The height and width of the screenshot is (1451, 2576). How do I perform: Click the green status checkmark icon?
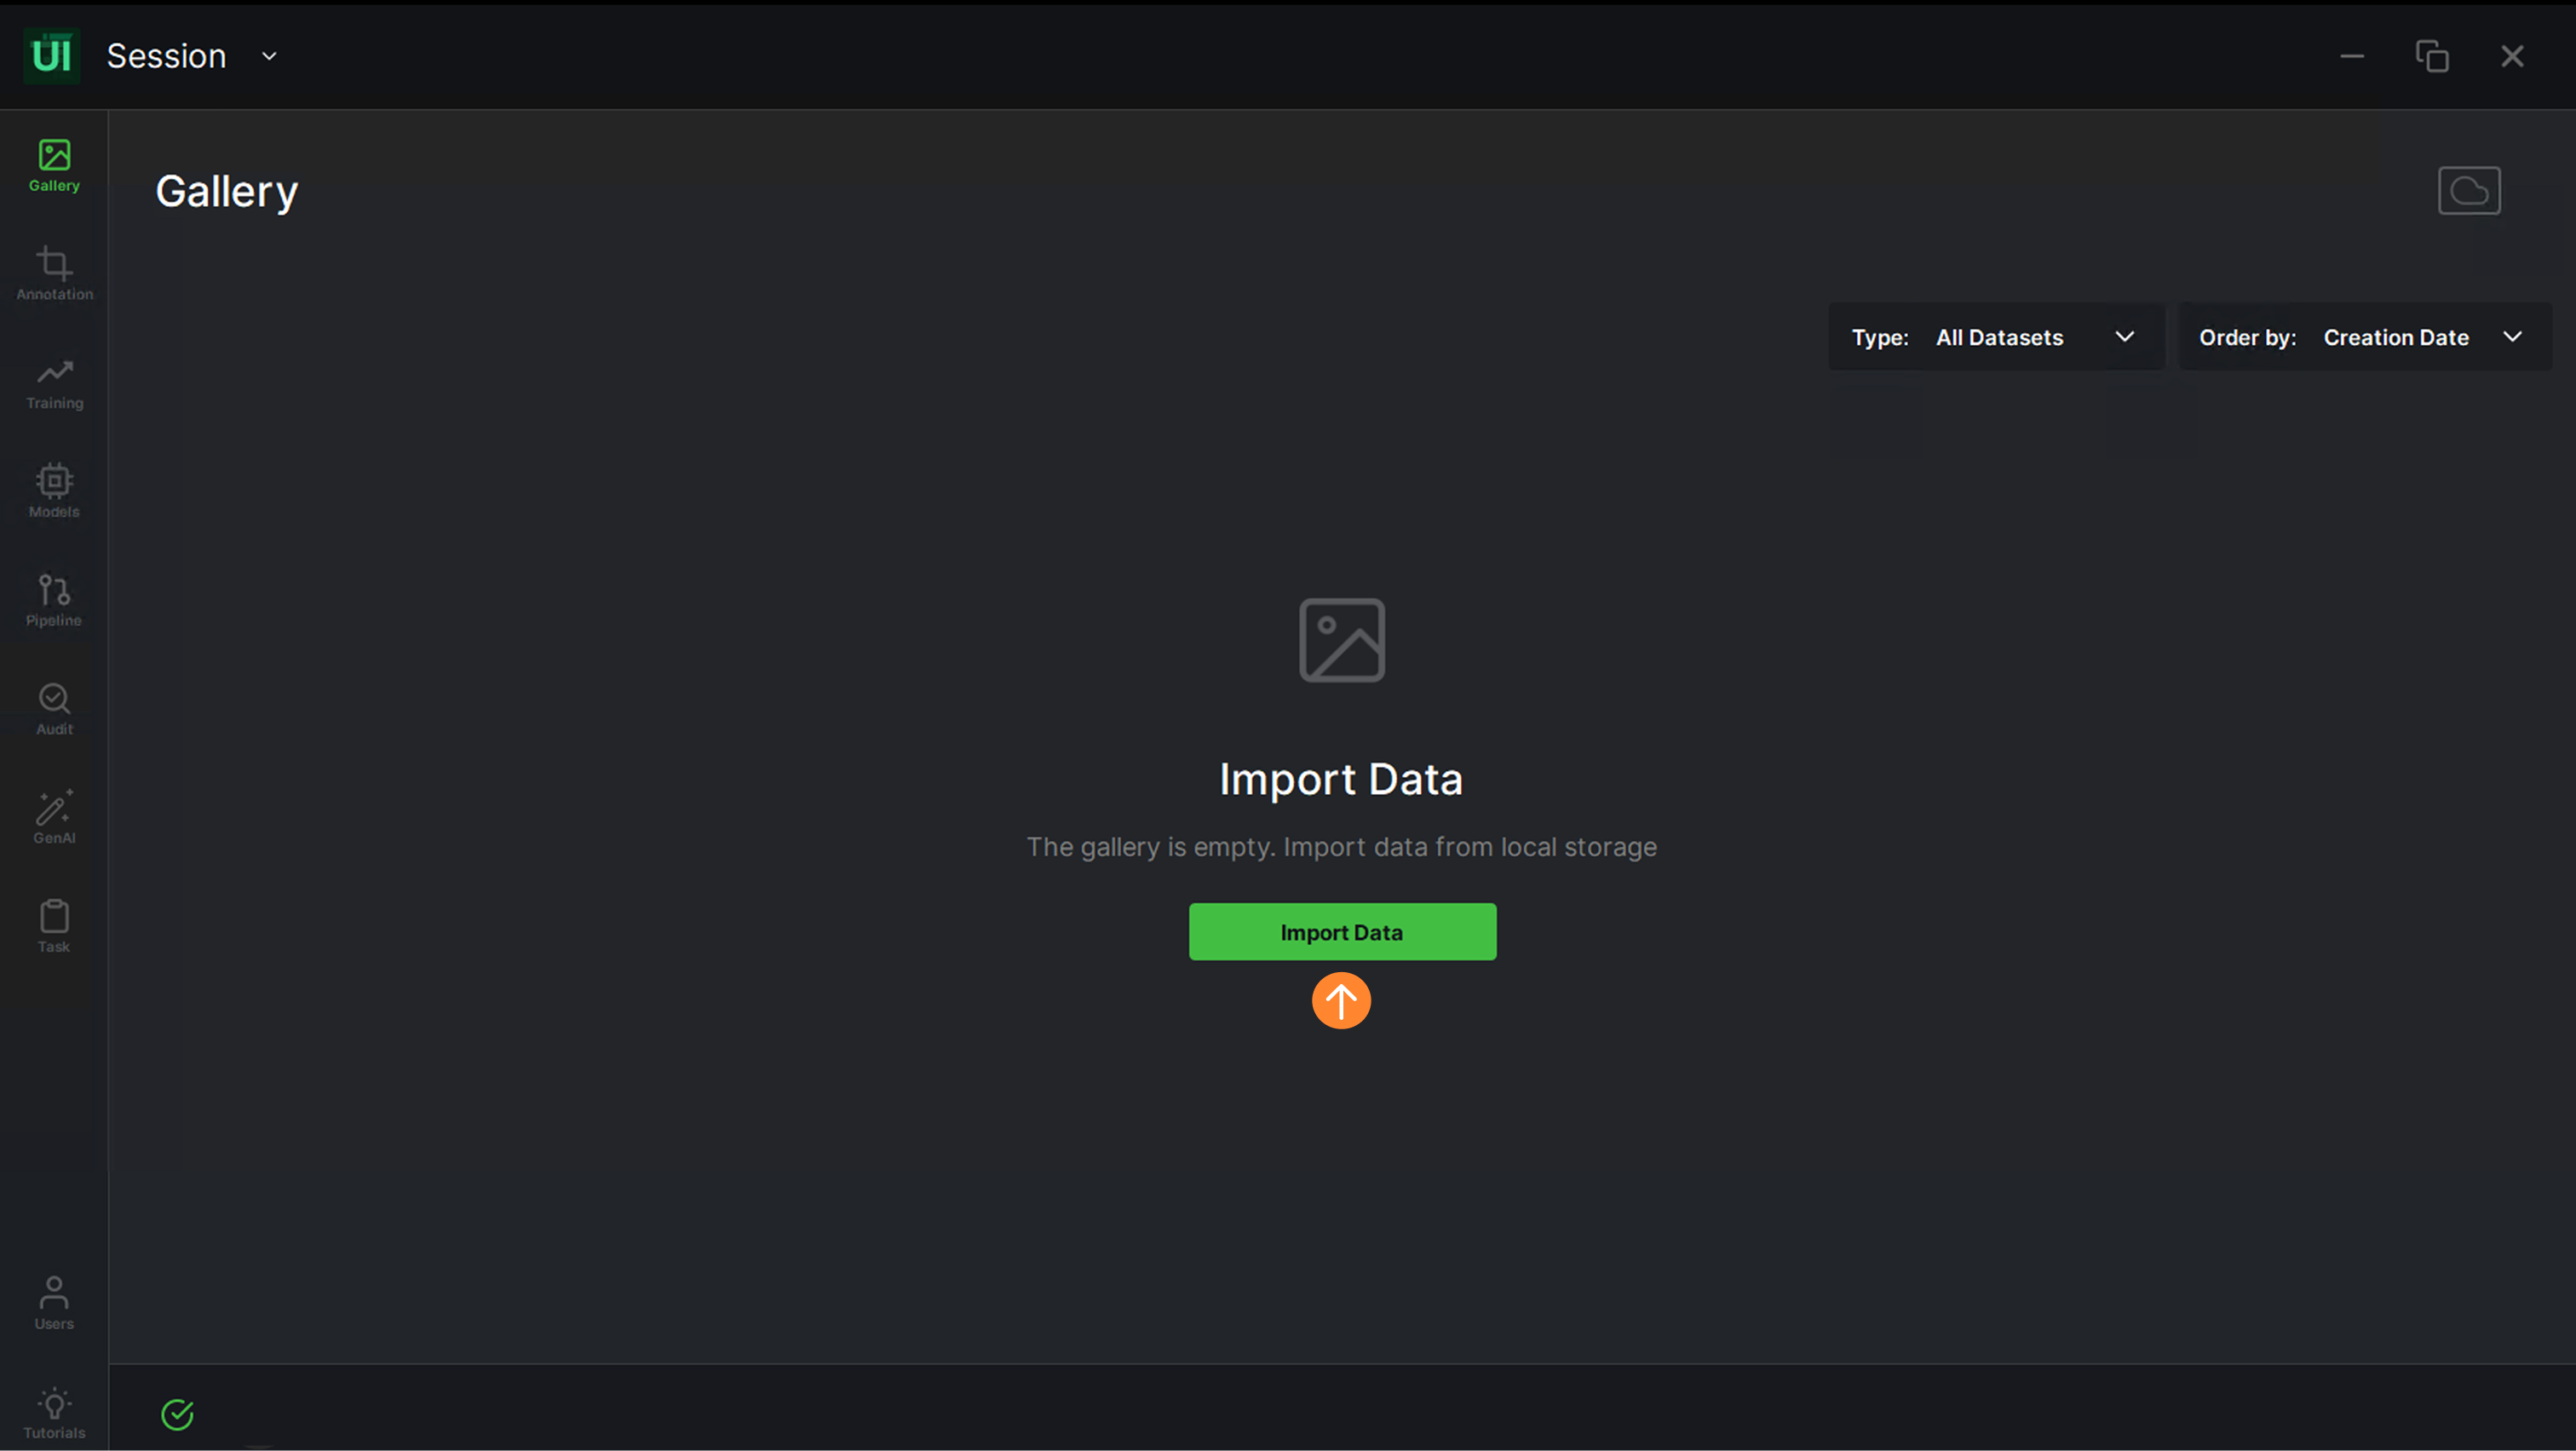(177, 1414)
